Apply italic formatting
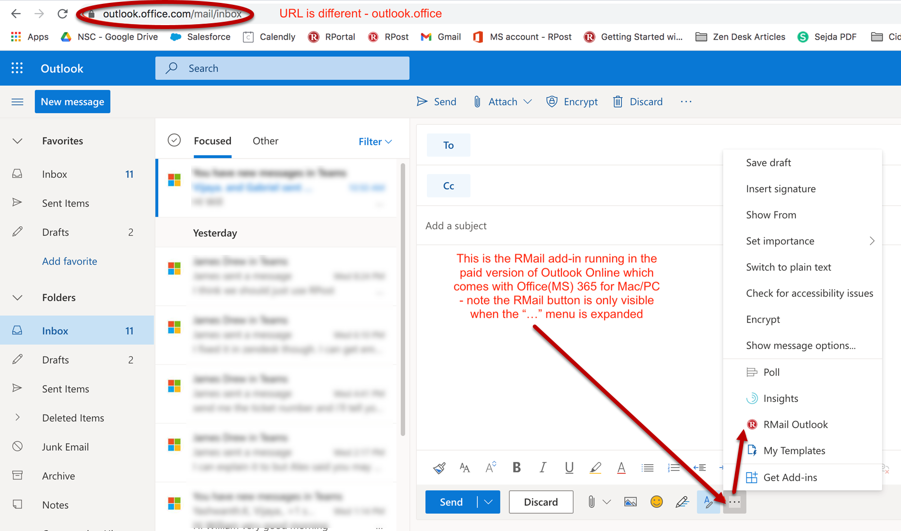The height and width of the screenshot is (531, 901). [542, 468]
